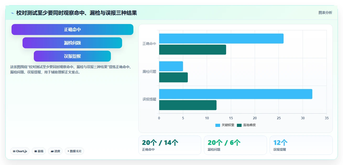Click the 落地难度 bar for 正确命中
This screenshot has width=343, height=165.
[193, 50]
